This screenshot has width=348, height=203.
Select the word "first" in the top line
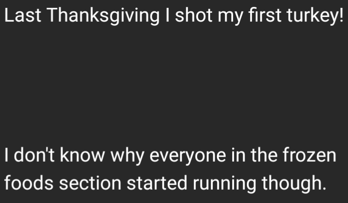tap(265, 15)
